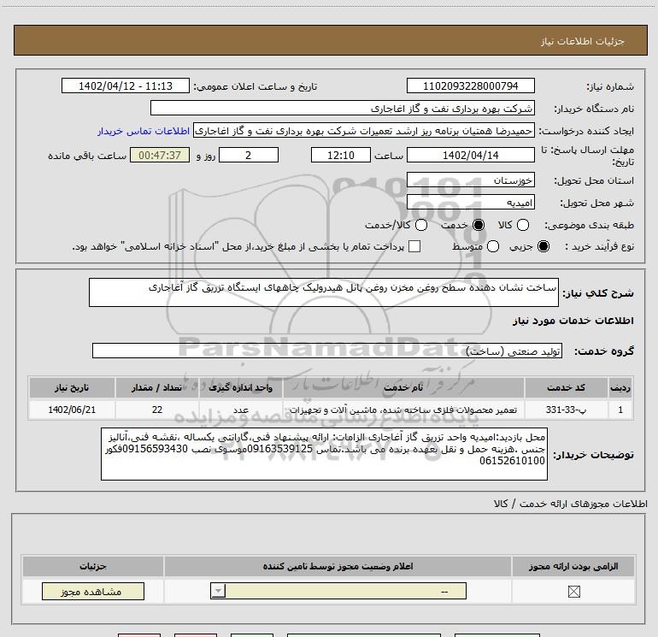Open the اطلاعات تماس خریدار link
Screen dimensions: 658x637
[x=144, y=131]
